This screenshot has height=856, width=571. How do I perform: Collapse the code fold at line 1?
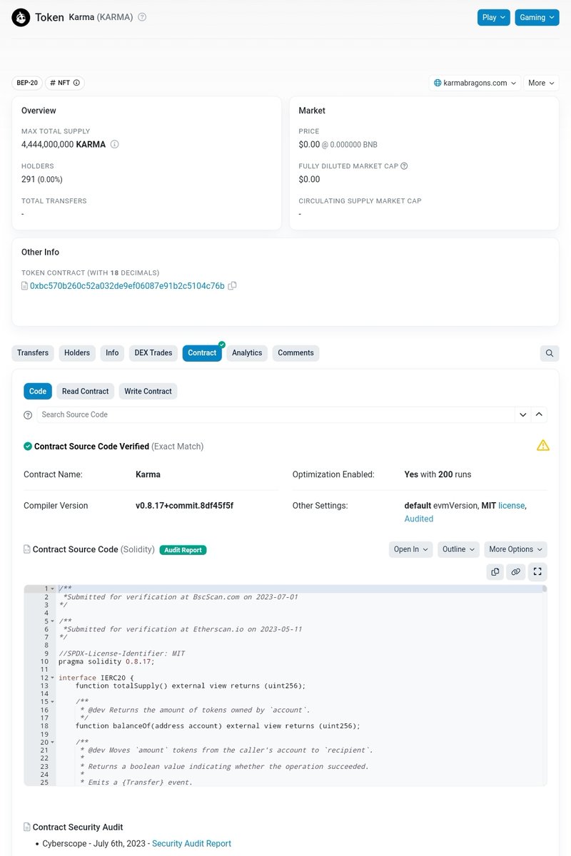click(53, 589)
